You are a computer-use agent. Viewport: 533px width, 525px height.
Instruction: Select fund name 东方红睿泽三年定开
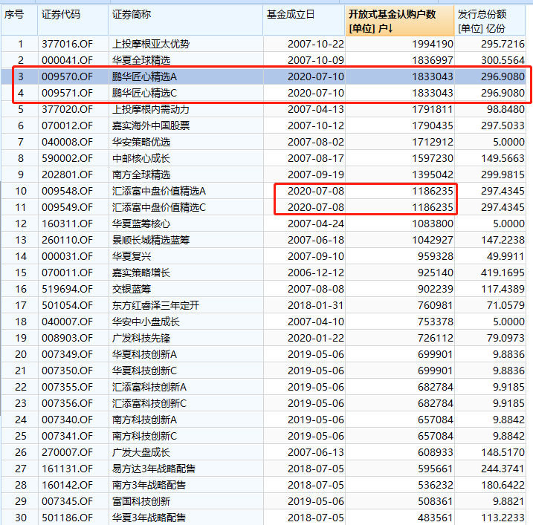pos(155,305)
